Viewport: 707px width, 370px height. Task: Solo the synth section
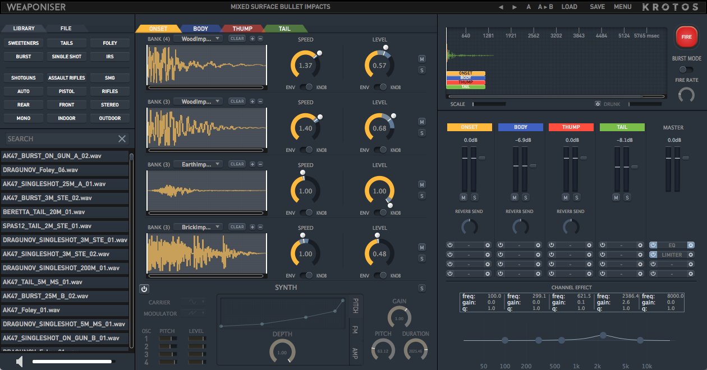click(422, 289)
